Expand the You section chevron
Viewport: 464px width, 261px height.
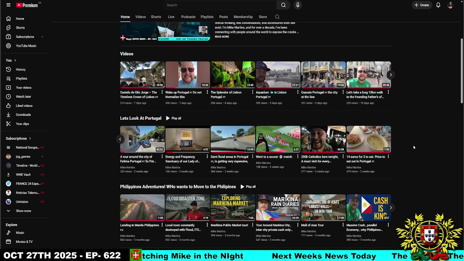click(x=15, y=60)
